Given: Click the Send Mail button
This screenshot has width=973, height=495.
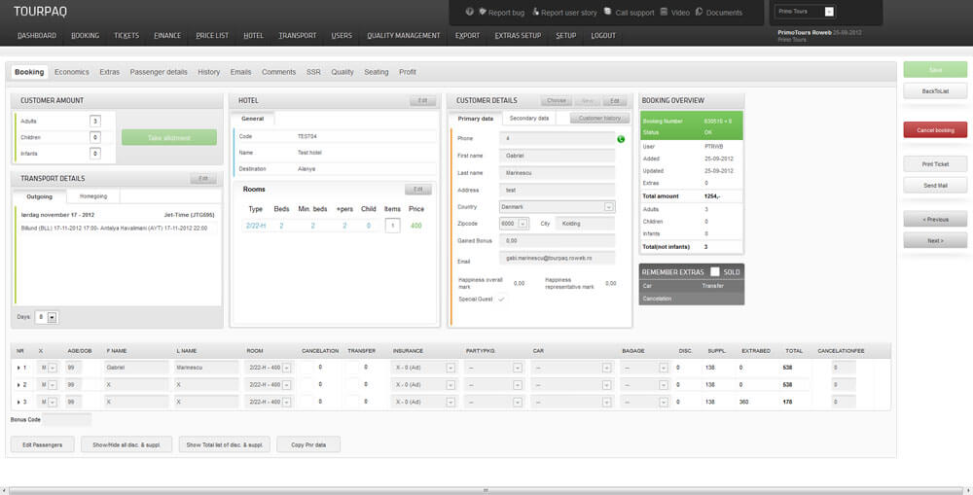Looking at the screenshot, I should [x=935, y=186].
